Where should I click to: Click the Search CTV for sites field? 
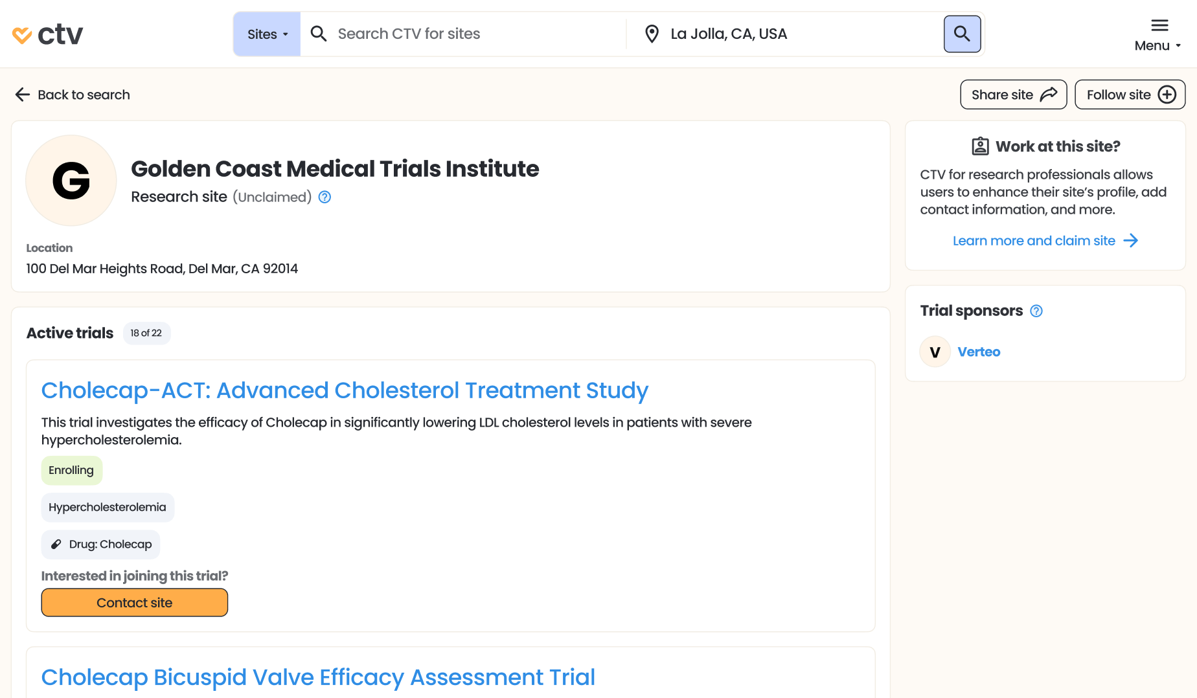pyautogui.click(x=473, y=34)
